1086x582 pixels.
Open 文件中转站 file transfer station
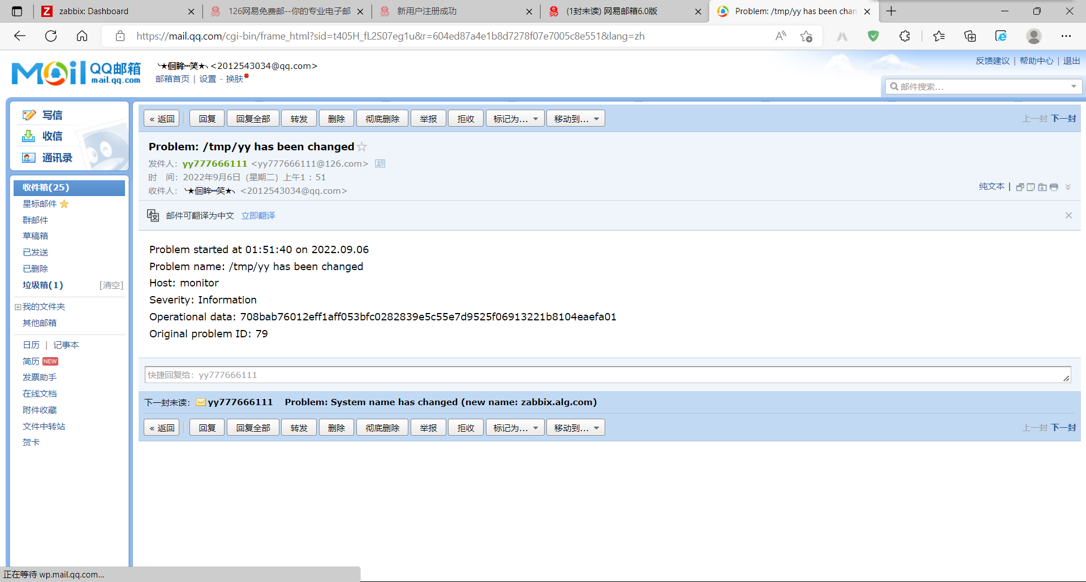pos(44,427)
